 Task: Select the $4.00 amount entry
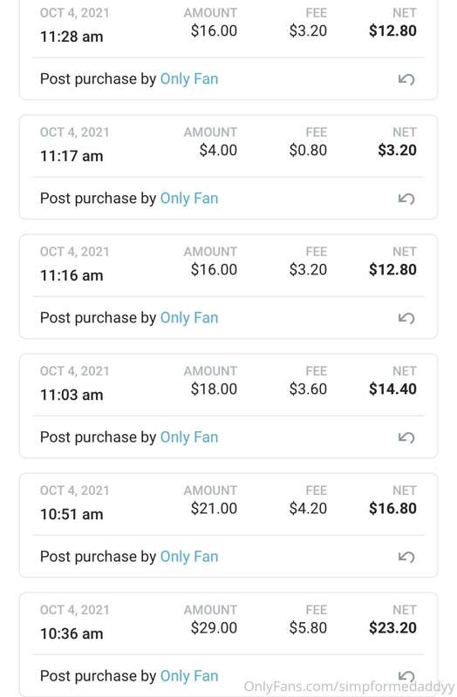(x=218, y=150)
